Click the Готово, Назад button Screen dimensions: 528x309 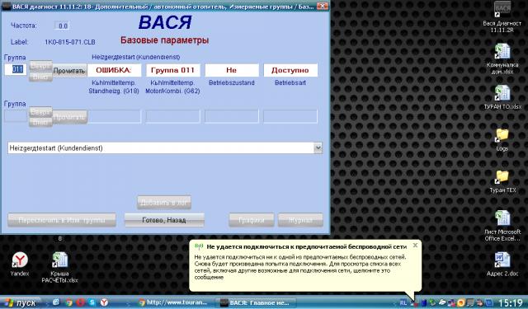(164, 220)
